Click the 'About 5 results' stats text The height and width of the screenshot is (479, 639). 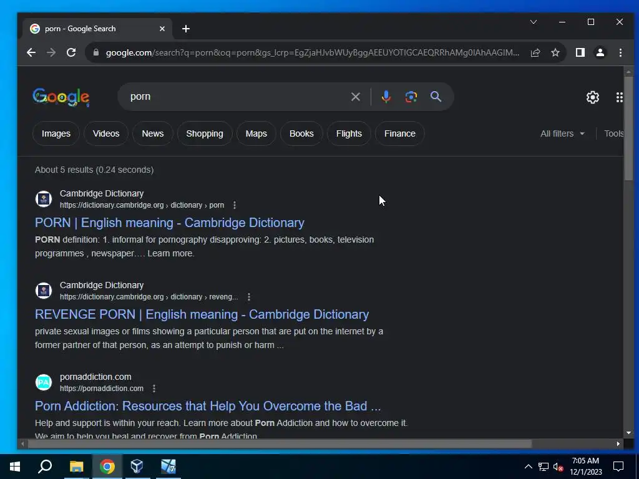94,170
